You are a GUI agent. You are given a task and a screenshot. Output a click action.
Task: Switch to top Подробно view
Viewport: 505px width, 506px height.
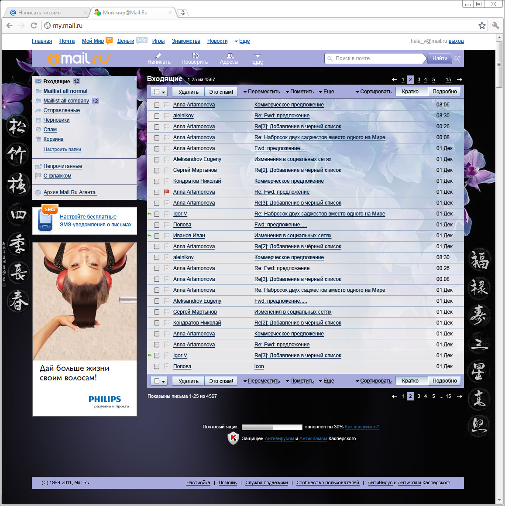444,92
